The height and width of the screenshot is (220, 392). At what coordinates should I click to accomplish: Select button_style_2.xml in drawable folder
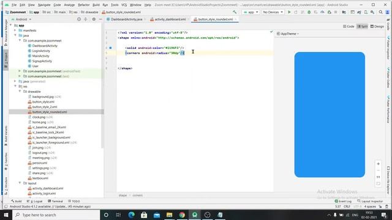[x=45, y=107]
